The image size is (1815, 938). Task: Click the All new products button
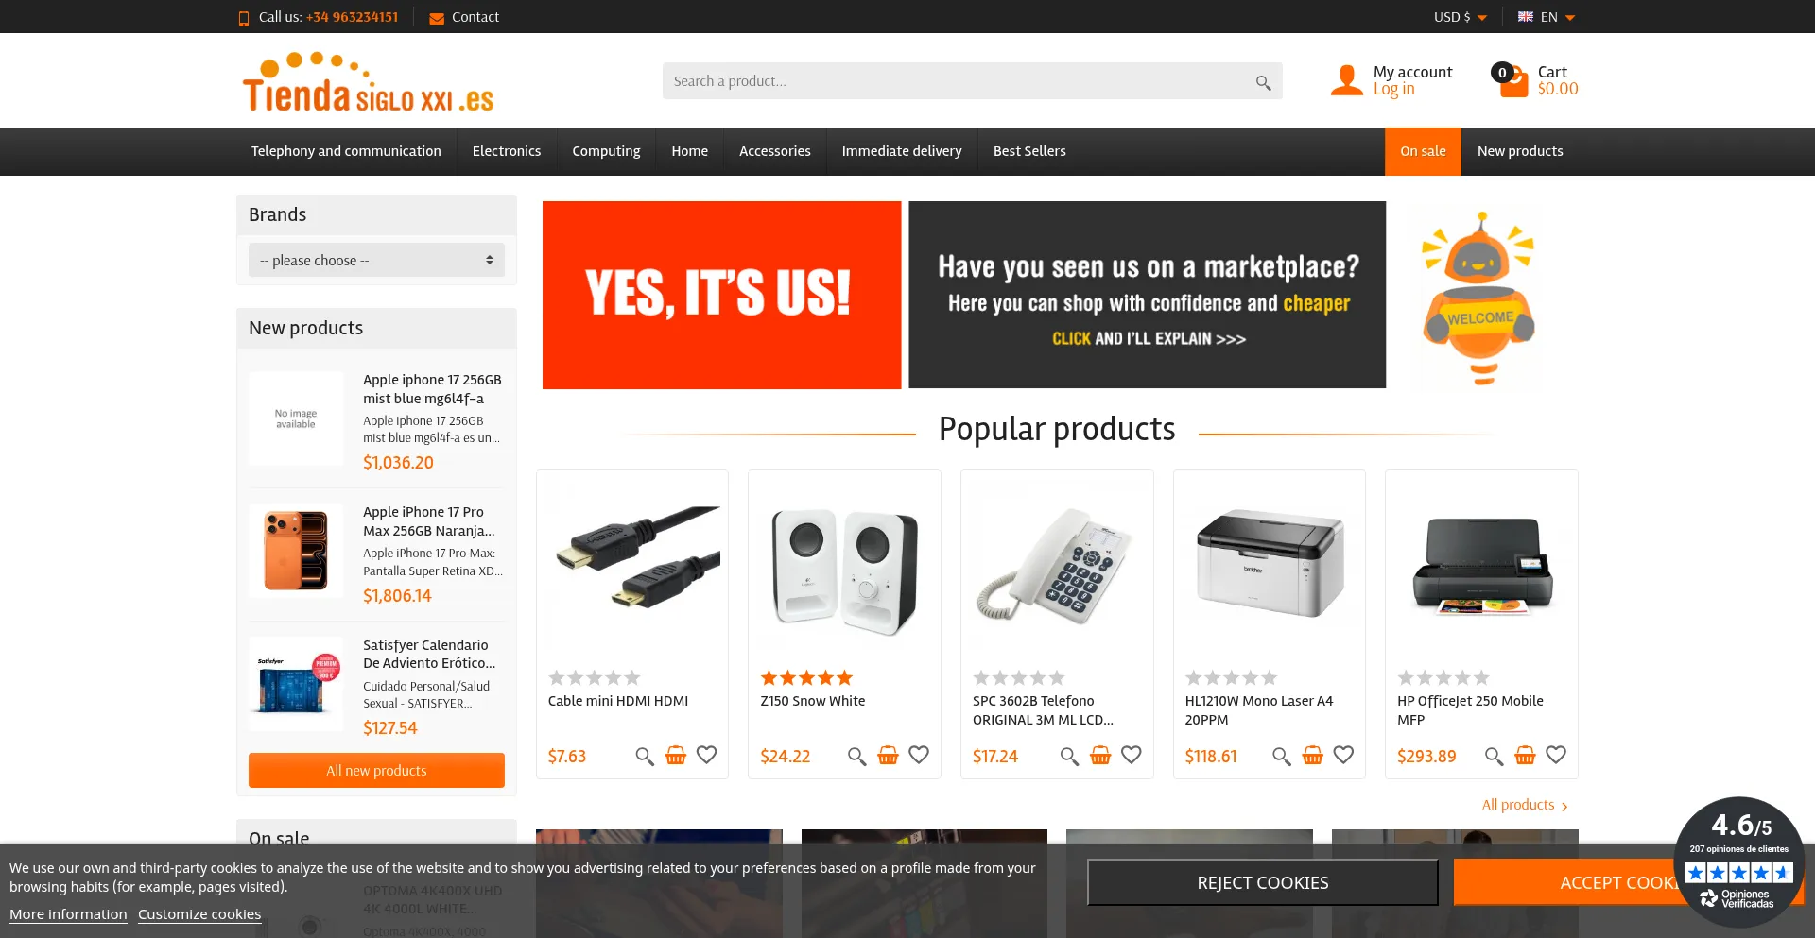pos(376,770)
